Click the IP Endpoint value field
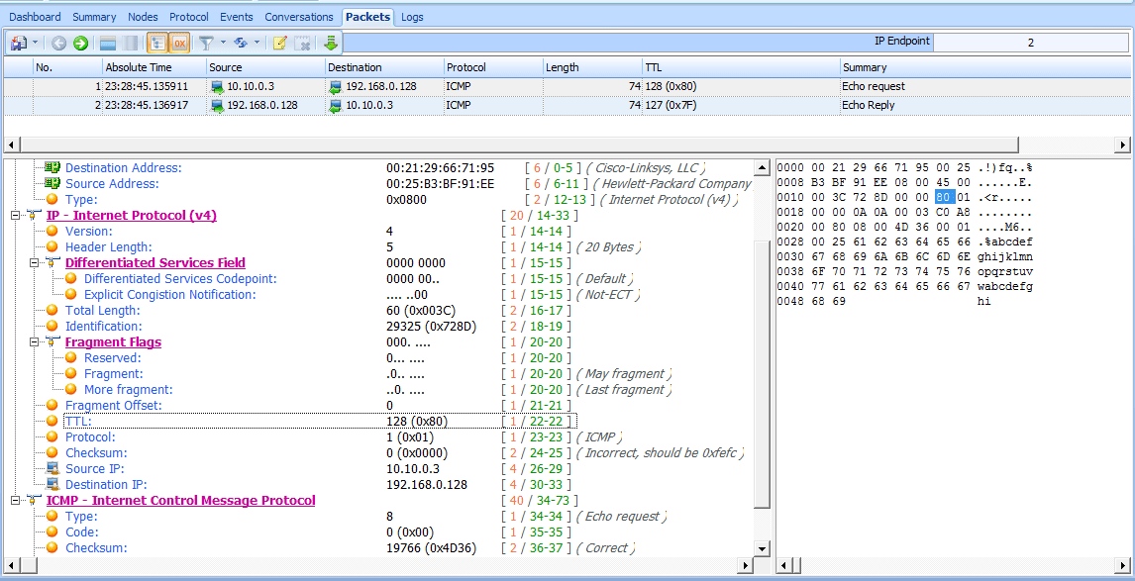1135x581 pixels. click(x=1031, y=43)
